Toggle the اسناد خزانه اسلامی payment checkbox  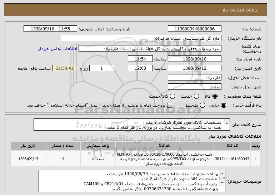point(169,106)
